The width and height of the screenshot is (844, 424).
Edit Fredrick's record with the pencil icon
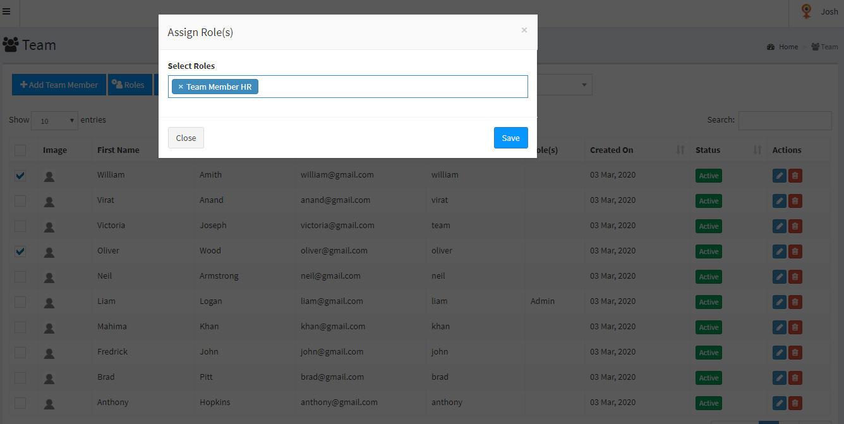tap(780, 353)
